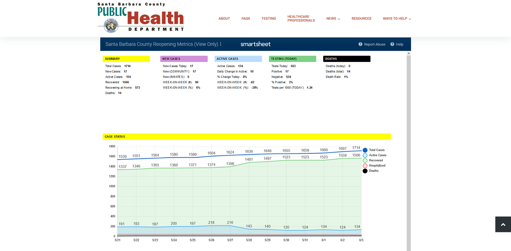Viewport: 511px width, 251px height.
Task: Open the three-dot dashboard options menu
Action: 221,44
